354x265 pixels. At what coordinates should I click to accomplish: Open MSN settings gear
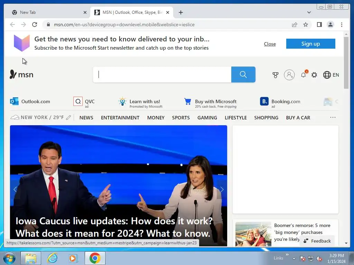tap(314, 75)
